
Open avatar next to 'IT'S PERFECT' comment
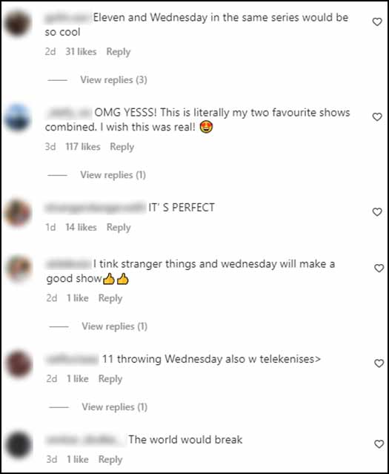(18, 212)
